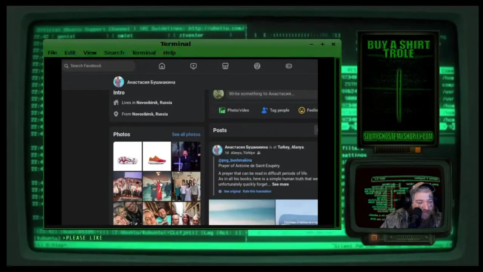This screenshot has height=272, width=483.
Task: Open the File menu in Terminal
Action: click(x=52, y=53)
